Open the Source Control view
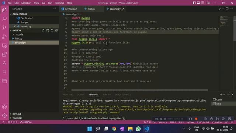Image resolution: width=236 pixels, height=133 pixels. pyautogui.click(x=4, y=28)
